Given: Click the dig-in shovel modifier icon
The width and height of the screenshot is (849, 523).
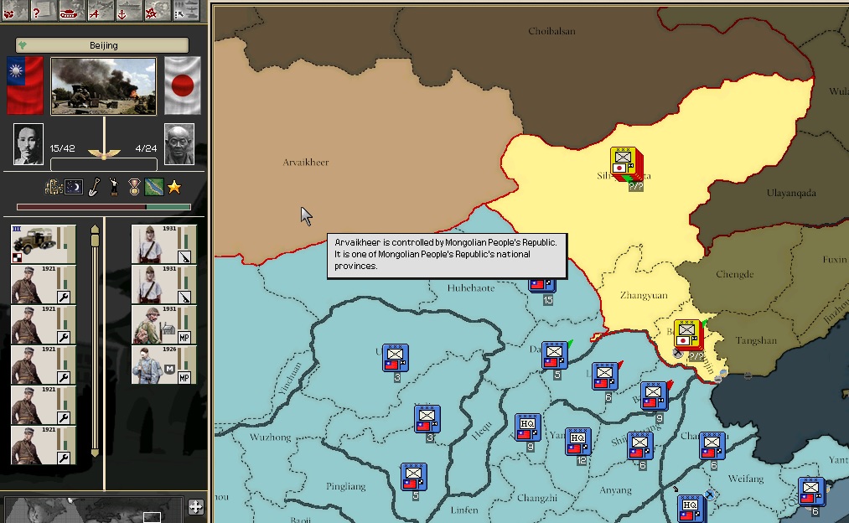Looking at the screenshot, I should 94,188.
